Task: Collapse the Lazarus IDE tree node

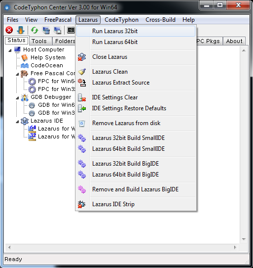Action: pyautogui.click(x=17, y=122)
